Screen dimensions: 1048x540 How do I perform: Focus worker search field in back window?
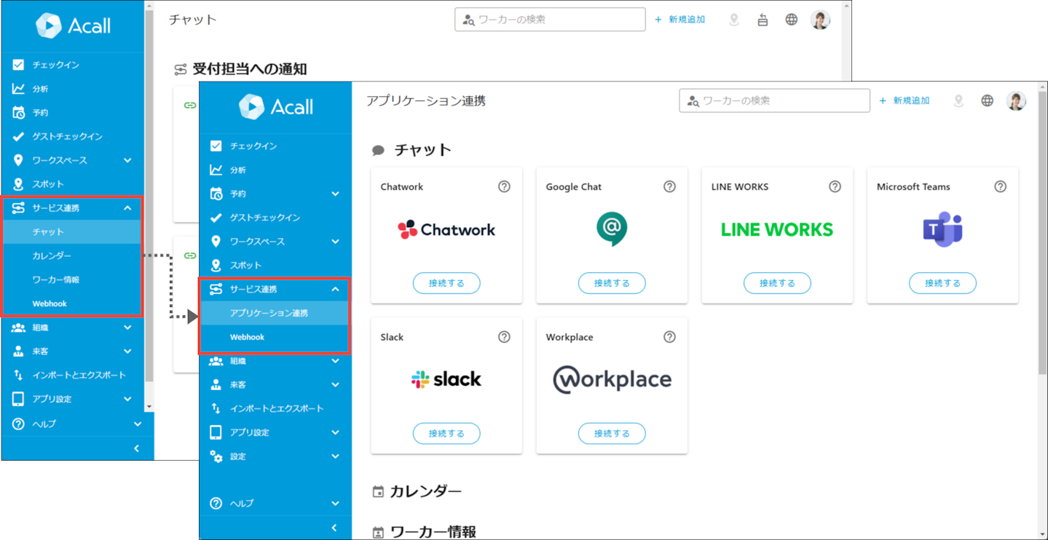[x=550, y=20]
